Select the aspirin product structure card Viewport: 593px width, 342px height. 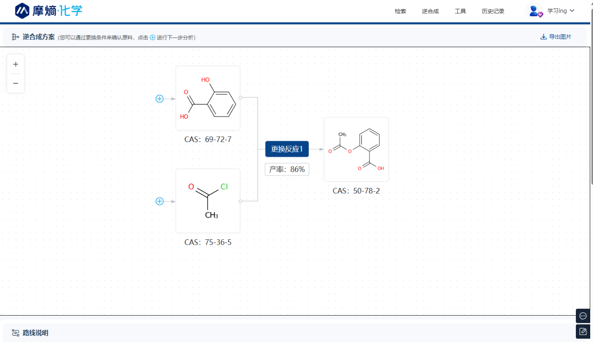coord(356,149)
